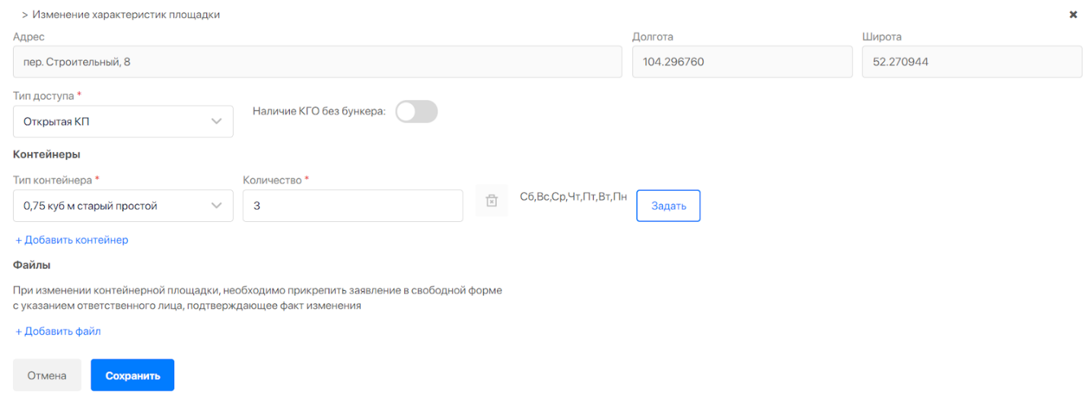Click the Добавить файл link
Image resolution: width=1089 pixels, height=408 pixels.
tap(58, 331)
